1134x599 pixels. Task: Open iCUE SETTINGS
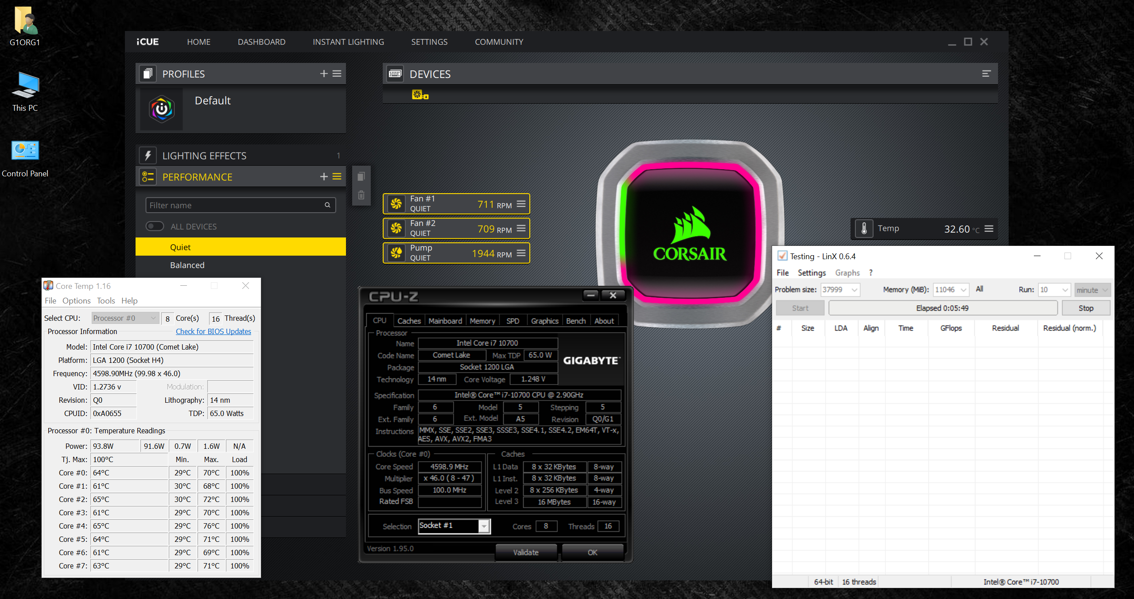coord(429,42)
